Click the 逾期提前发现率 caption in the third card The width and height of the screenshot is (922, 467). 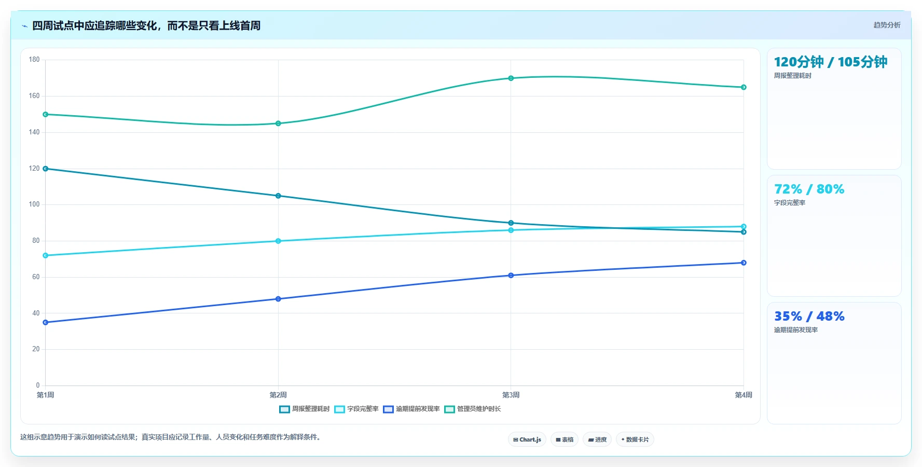pos(796,330)
